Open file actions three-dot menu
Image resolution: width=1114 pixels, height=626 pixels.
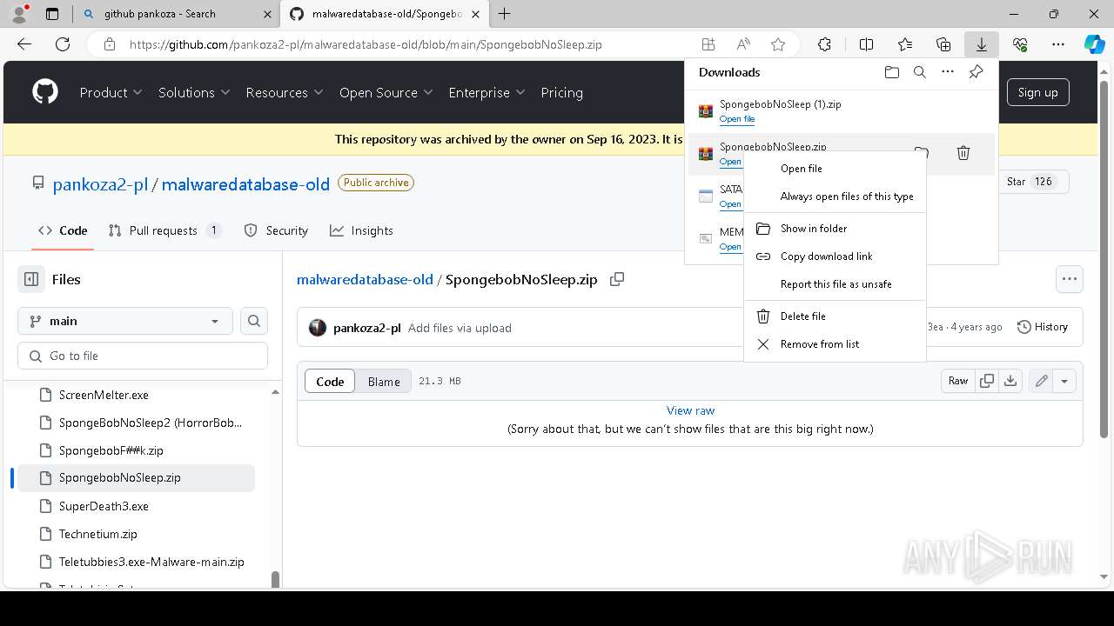pos(1070,279)
